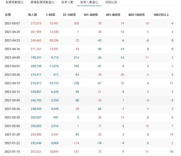The height and width of the screenshot is (156, 181).
Task: Click the total value 249,462
Action: point(36,41)
